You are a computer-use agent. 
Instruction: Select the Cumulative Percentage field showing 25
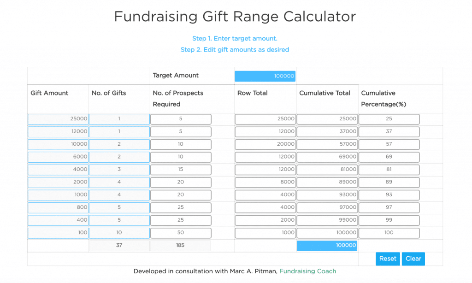coord(389,119)
